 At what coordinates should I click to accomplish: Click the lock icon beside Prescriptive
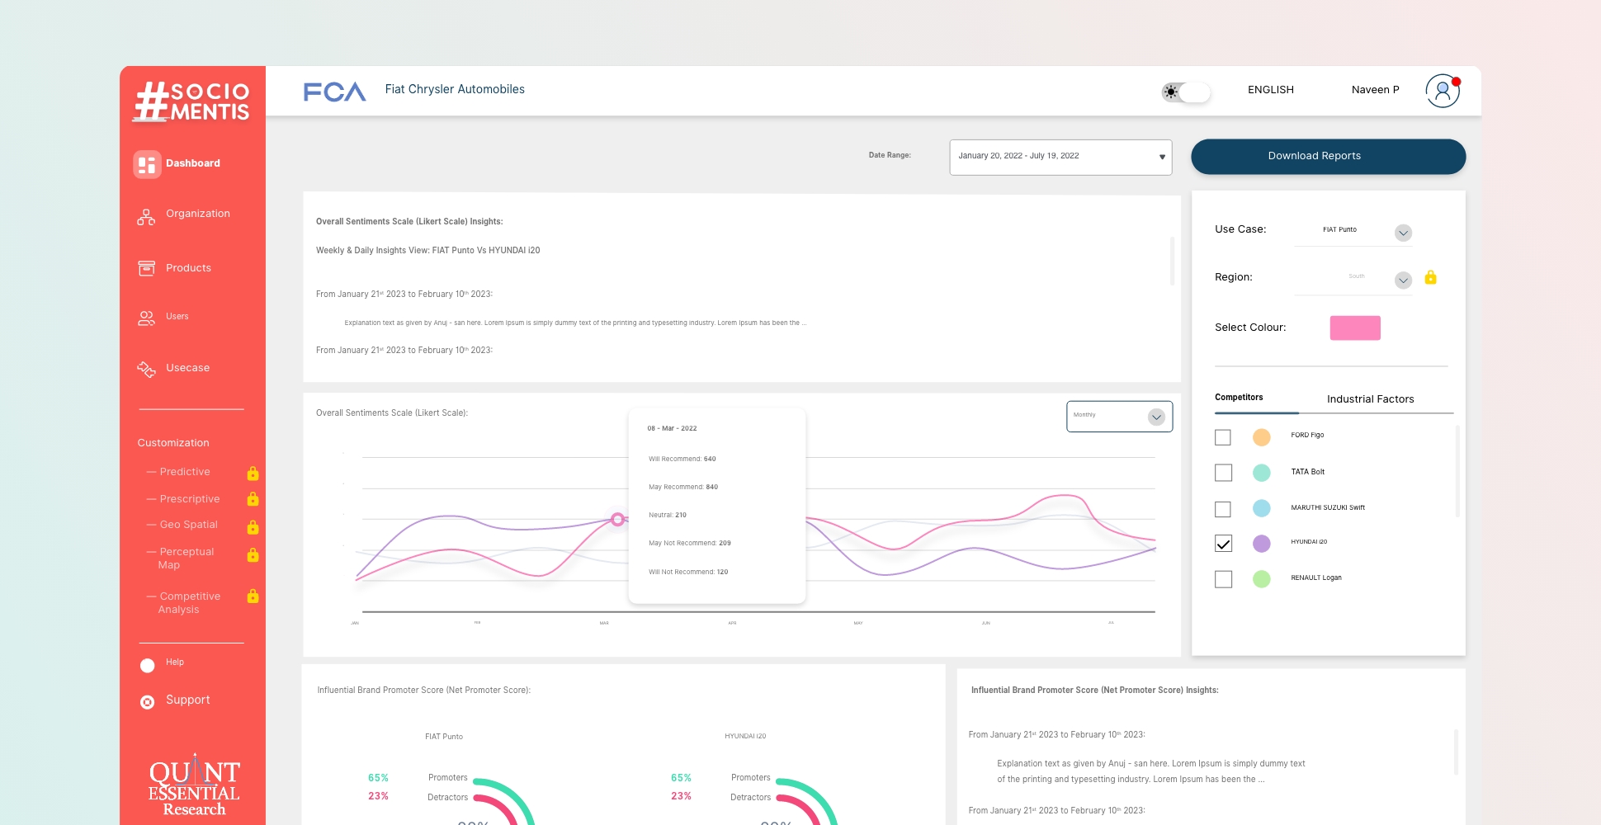click(x=253, y=499)
